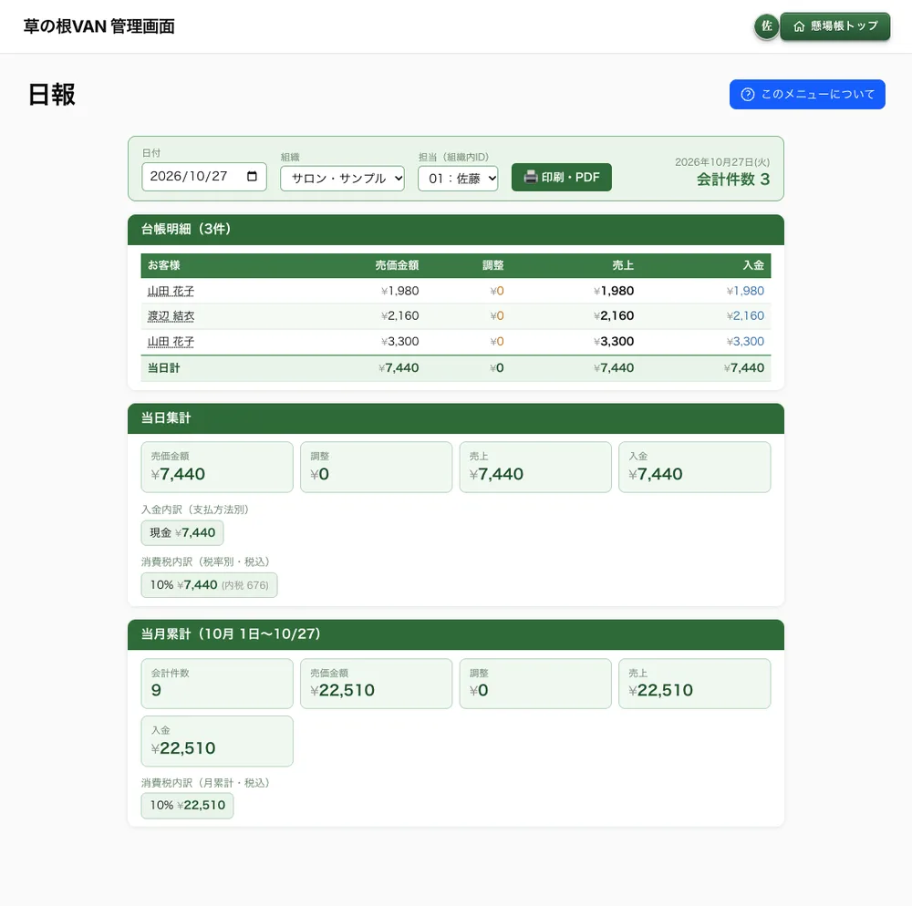The image size is (912, 906).
Task: Focus the 日付 date input 2026/10/27
Action: tap(204, 177)
